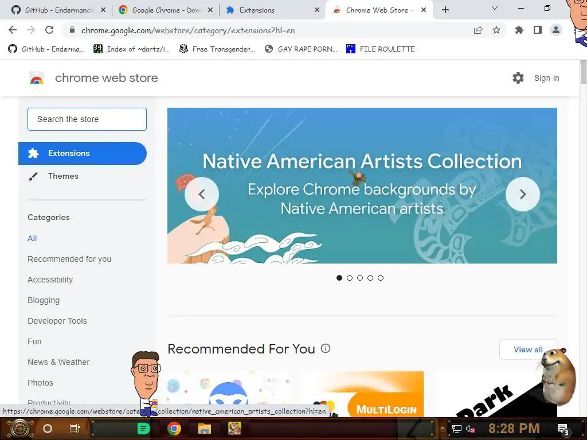Select fourth carousel dot indicator
The height and width of the screenshot is (440, 587).
[370, 278]
